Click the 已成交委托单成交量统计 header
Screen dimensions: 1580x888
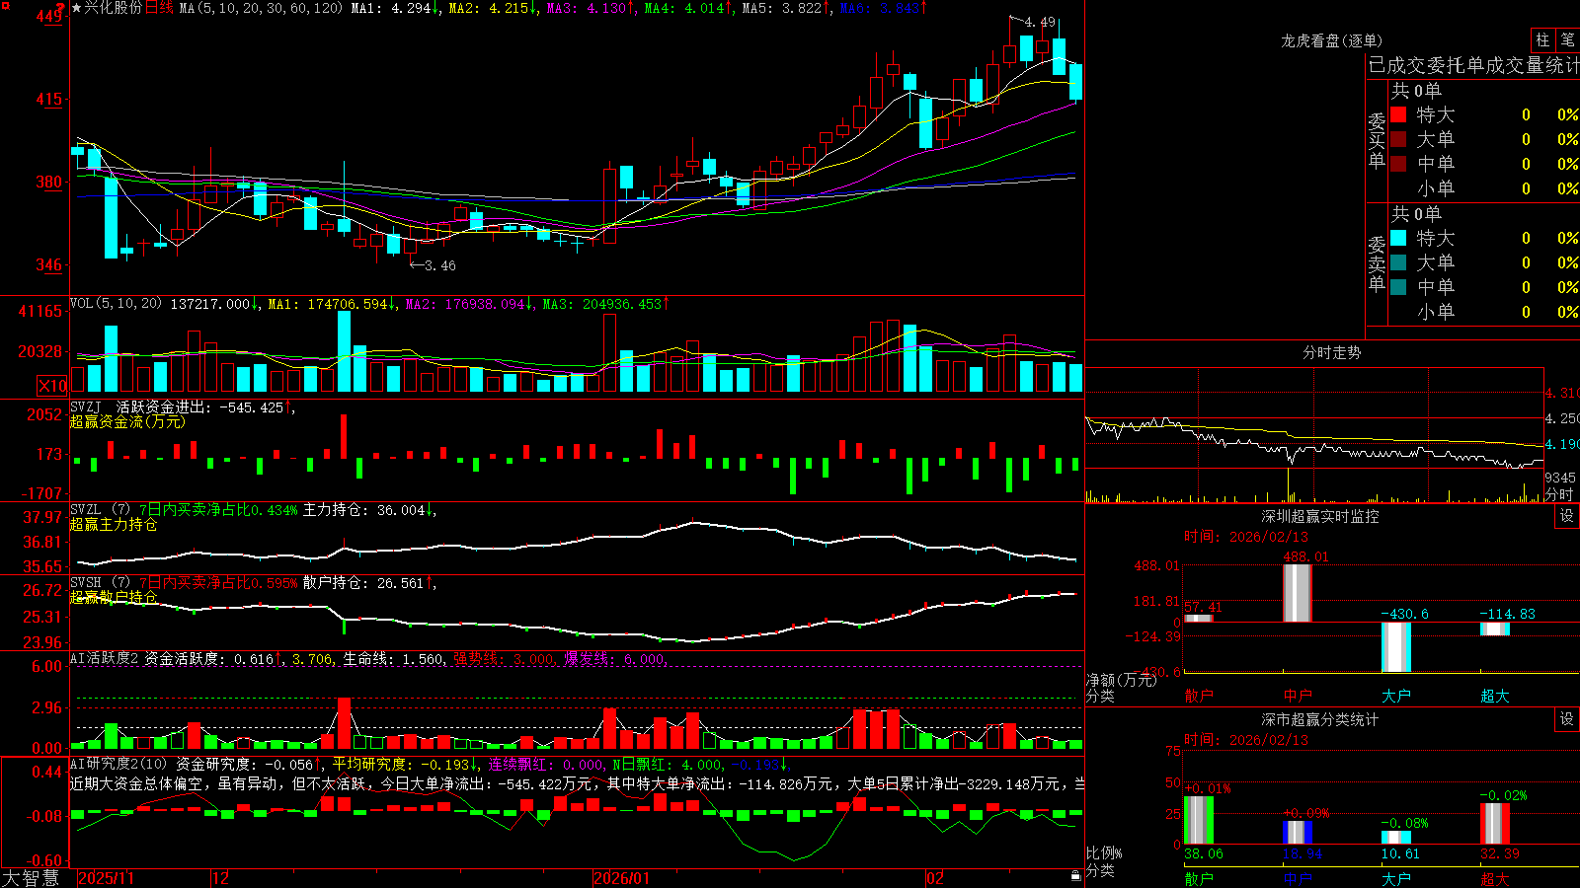(x=1473, y=65)
